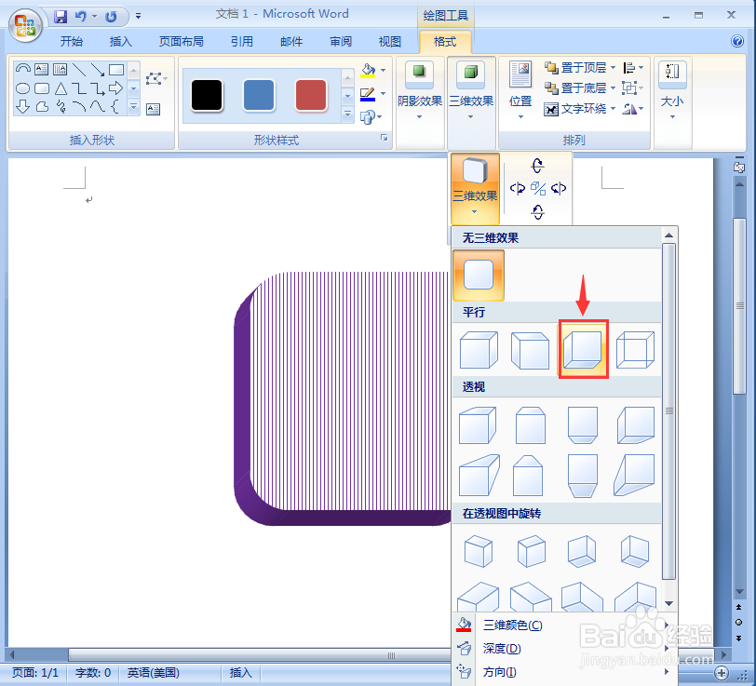This screenshot has width=756, height=686.
Task: Apply the red shape style
Action: (311, 96)
